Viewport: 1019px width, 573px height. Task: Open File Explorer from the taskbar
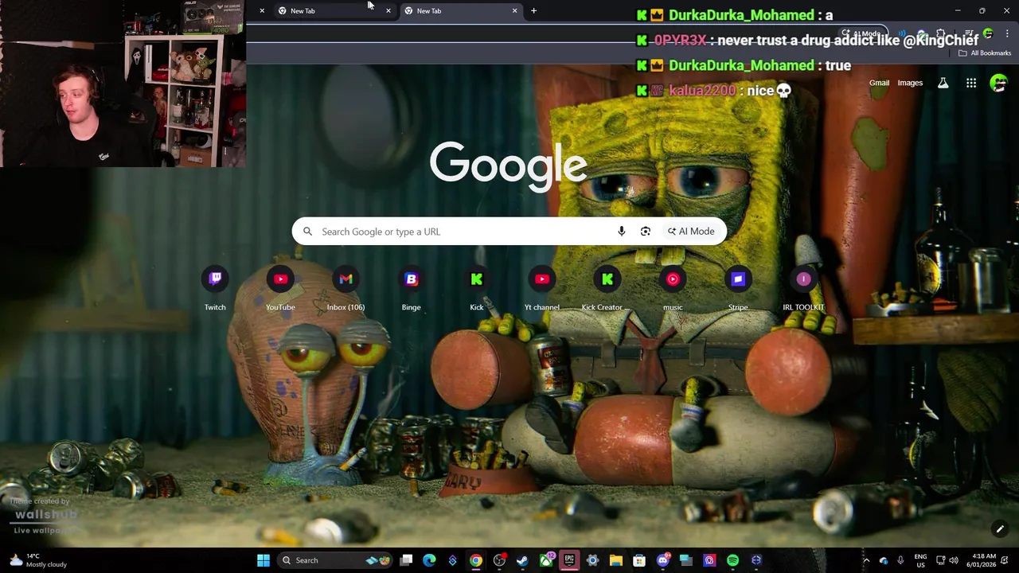615,560
